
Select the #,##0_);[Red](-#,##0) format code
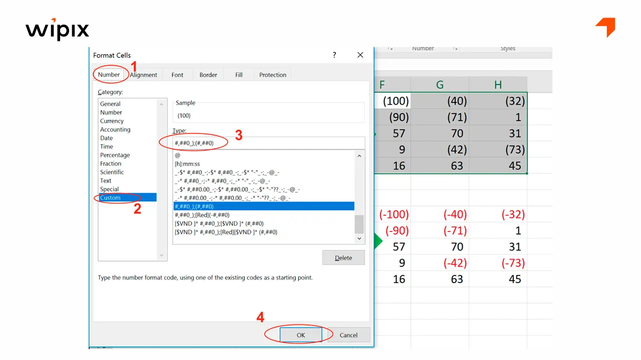pos(202,214)
